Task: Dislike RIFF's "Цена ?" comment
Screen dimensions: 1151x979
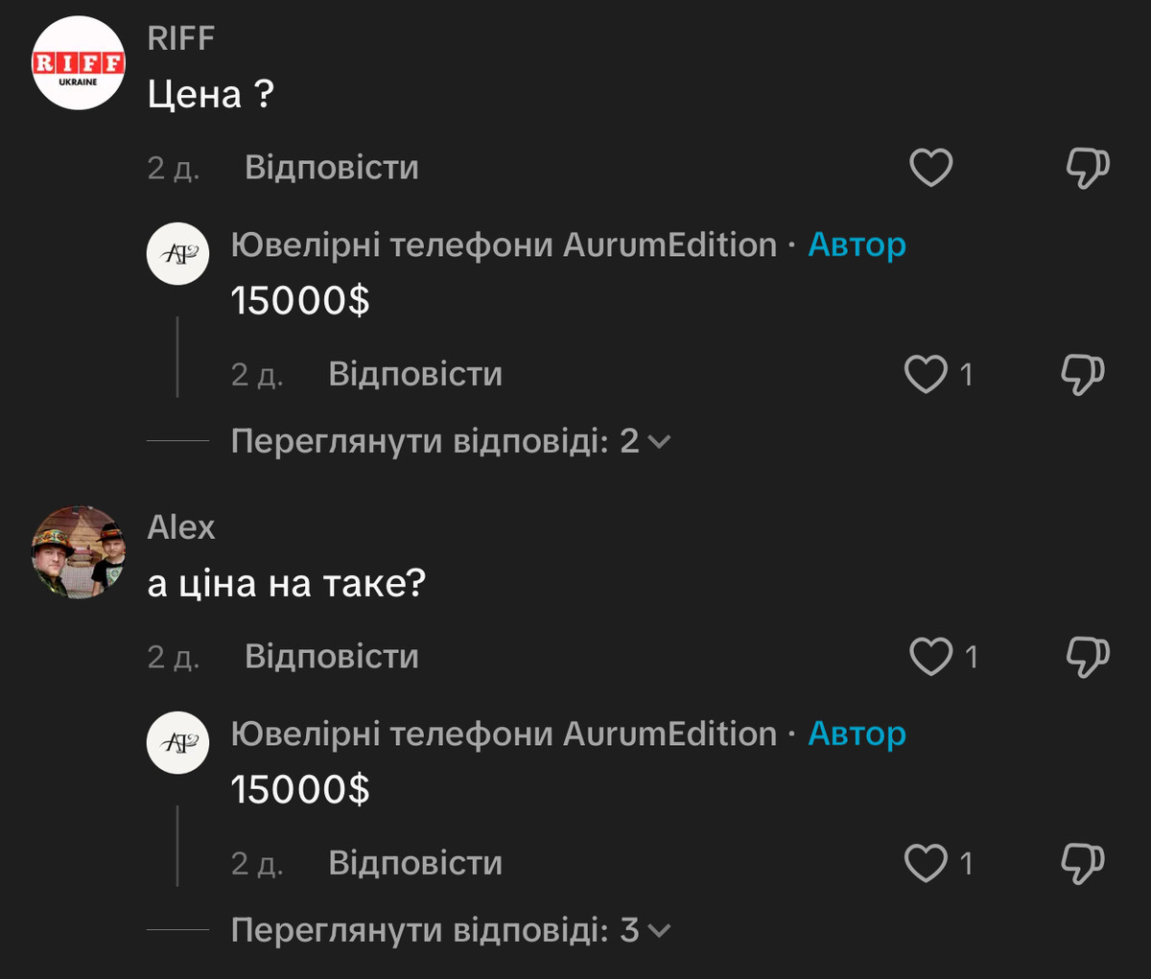Action: pos(1088,168)
